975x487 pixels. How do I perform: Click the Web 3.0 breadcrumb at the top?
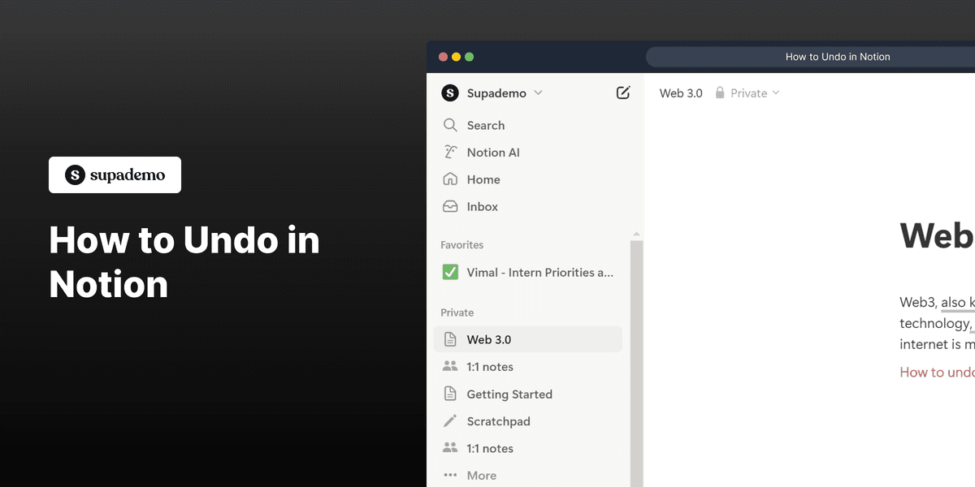click(681, 93)
